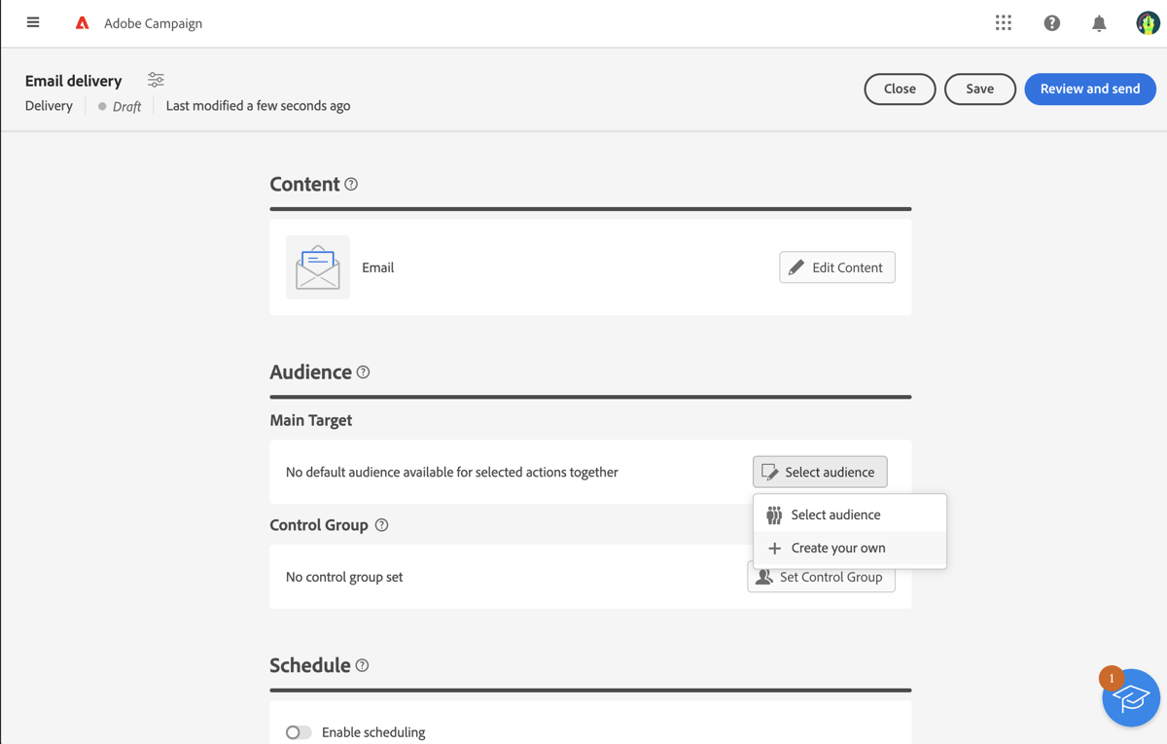View notifications via the bell icon

pyautogui.click(x=1099, y=22)
